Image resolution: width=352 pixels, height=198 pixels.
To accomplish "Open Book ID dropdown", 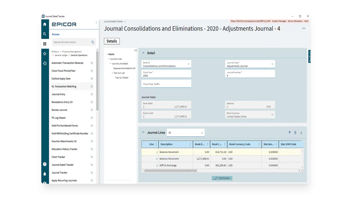I will coord(188,64).
